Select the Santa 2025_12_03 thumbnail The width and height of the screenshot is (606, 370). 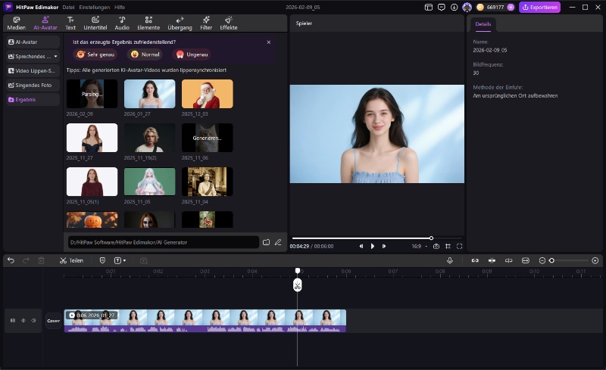207,94
